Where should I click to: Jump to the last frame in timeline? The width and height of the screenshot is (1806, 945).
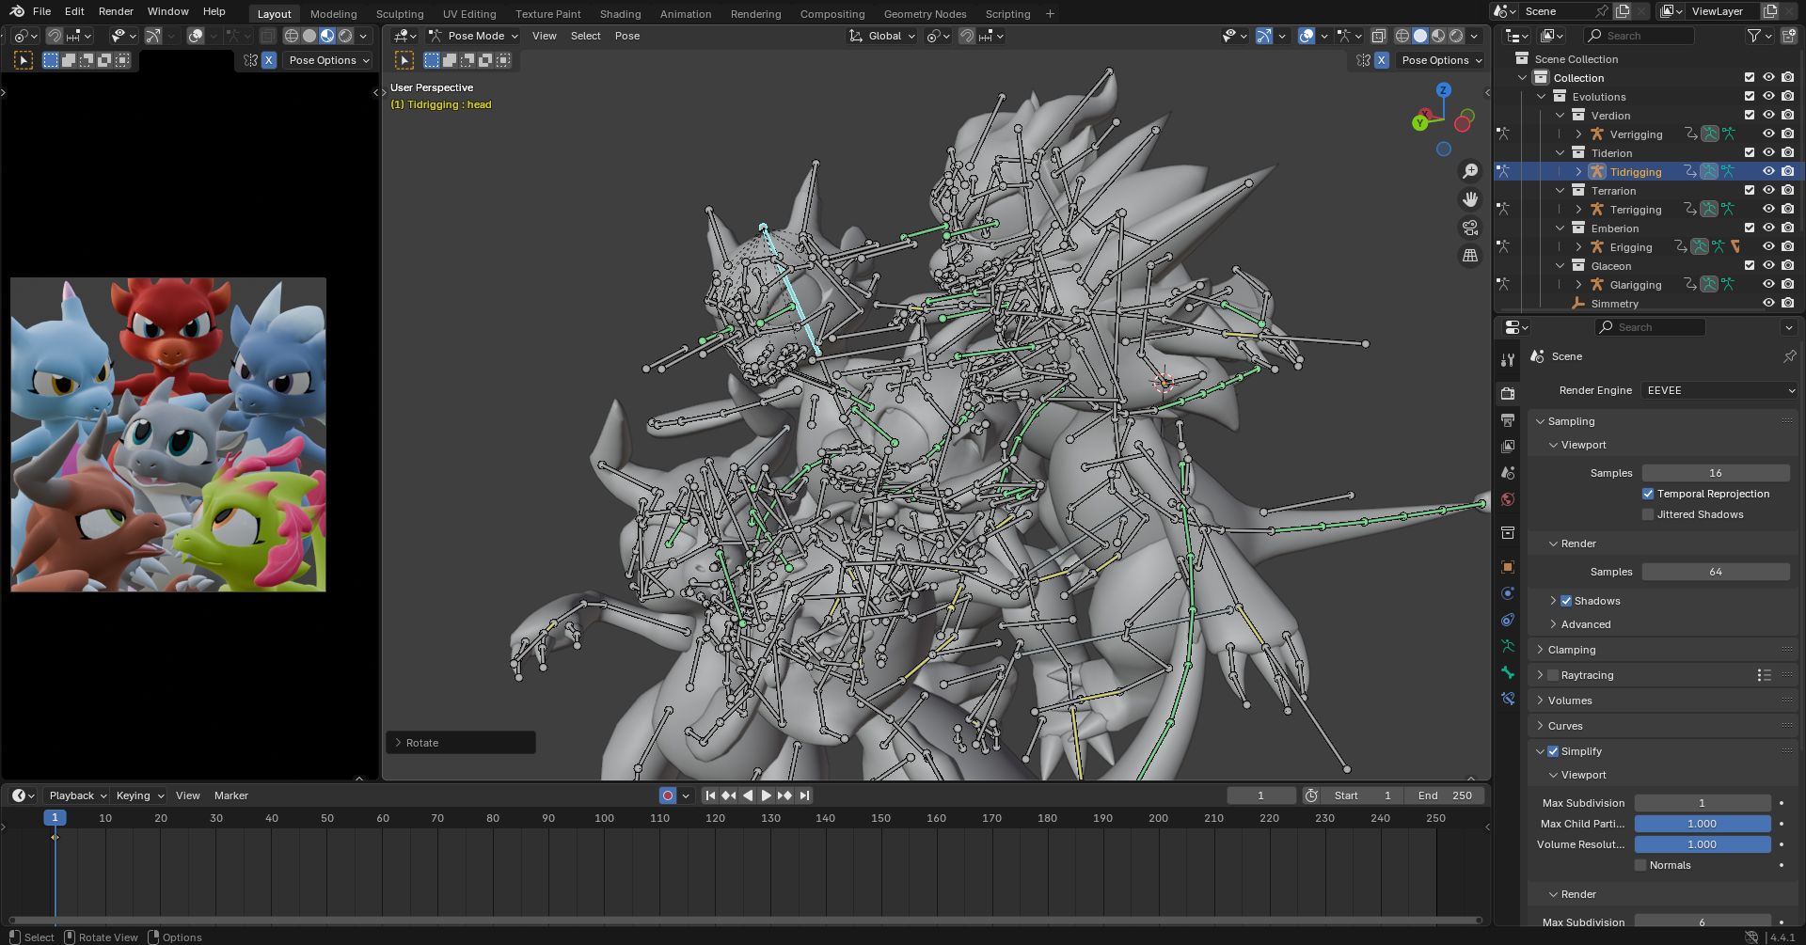click(804, 795)
